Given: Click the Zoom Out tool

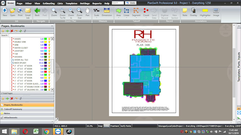Looking at the screenshot, I should pyautogui.click(x=79, y=13).
